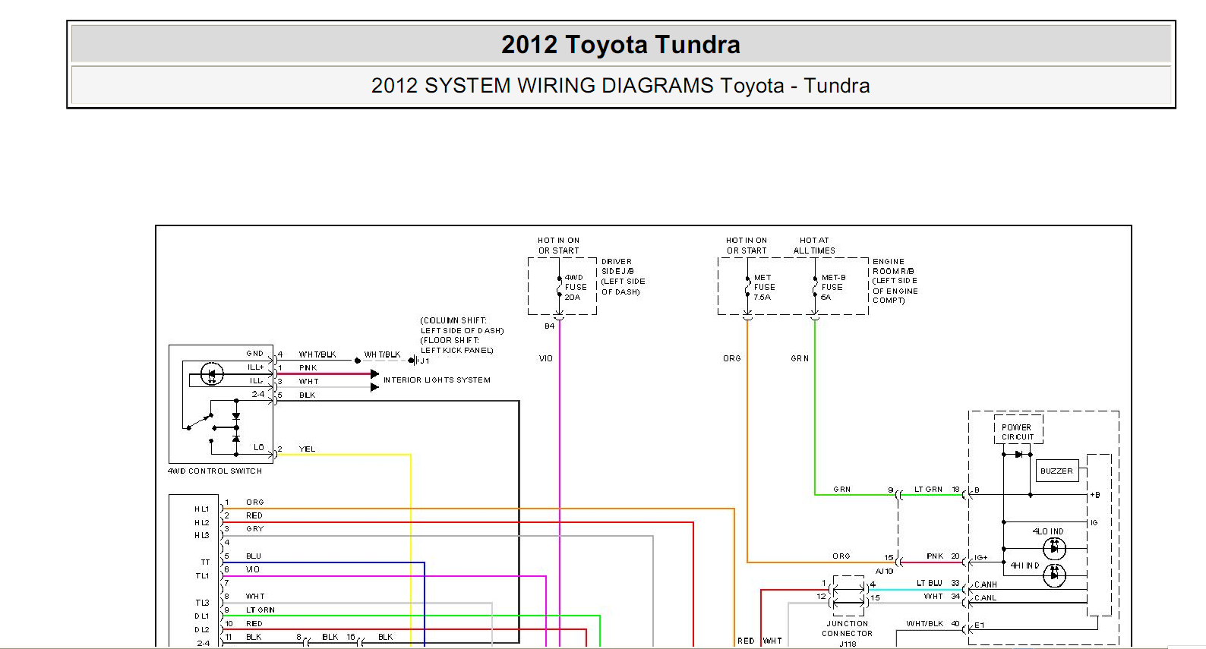Click the POWER CIRCUIT box

[x=1018, y=431]
